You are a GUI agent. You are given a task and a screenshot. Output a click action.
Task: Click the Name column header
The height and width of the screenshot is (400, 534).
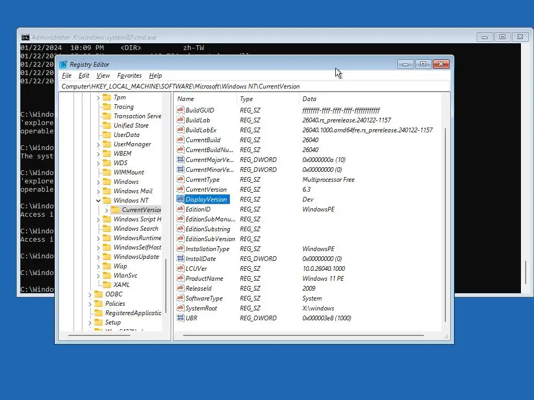click(205, 98)
